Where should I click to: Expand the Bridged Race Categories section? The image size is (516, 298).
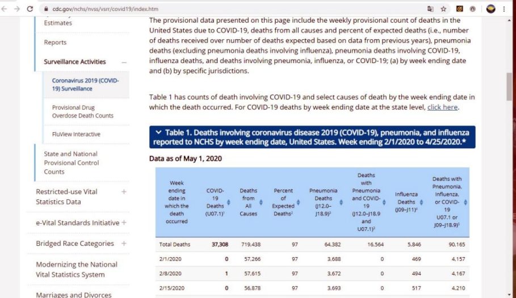(124, 244)
